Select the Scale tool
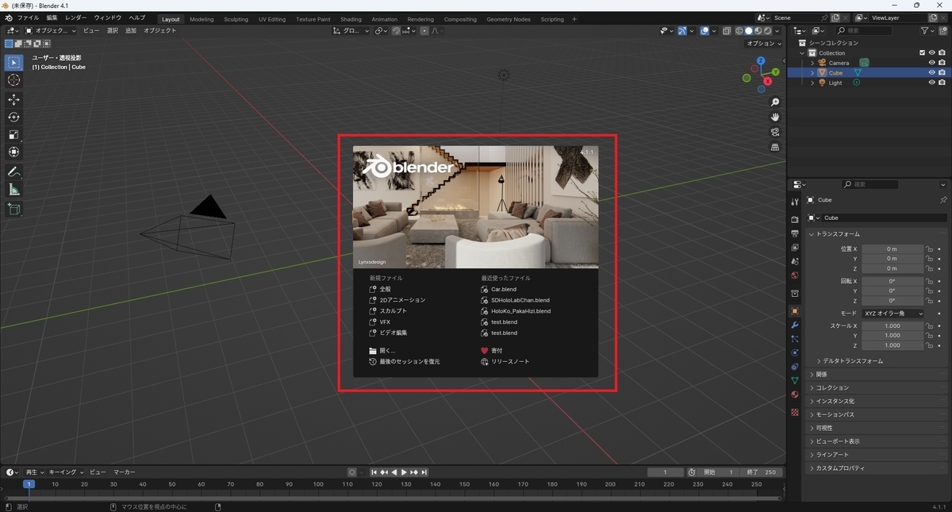952x512 pixels. click(x=14, y=134)
